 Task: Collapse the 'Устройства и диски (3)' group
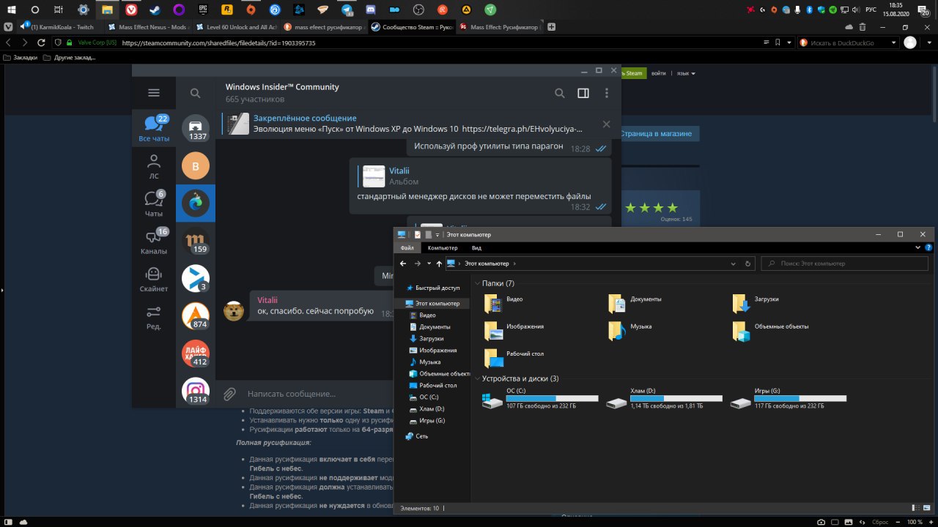477,378
